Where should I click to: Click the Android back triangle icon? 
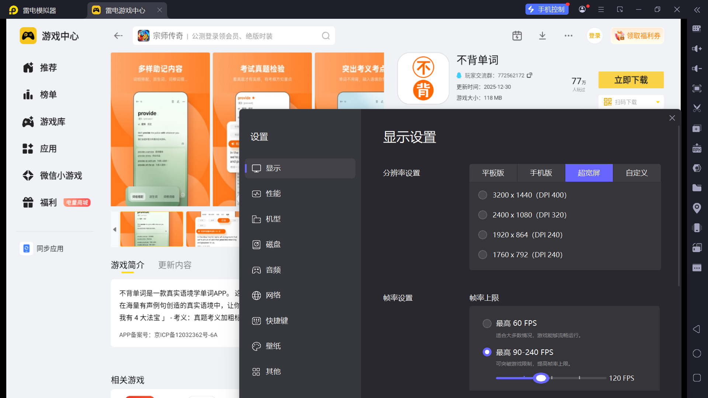click(696, 329)
